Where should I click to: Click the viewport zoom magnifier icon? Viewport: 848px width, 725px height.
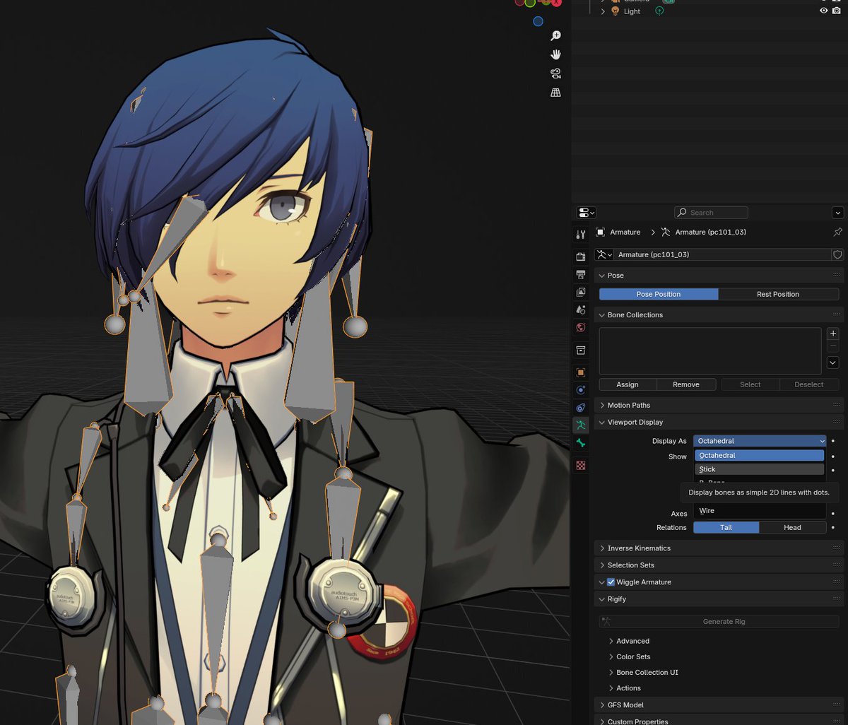pyautogui.click(x=555, y=36)
